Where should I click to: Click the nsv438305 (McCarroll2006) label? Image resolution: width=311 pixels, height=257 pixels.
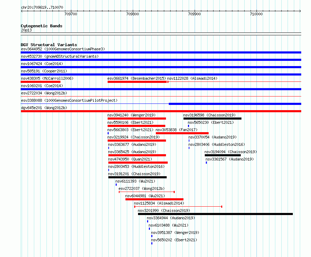point(47,78)
